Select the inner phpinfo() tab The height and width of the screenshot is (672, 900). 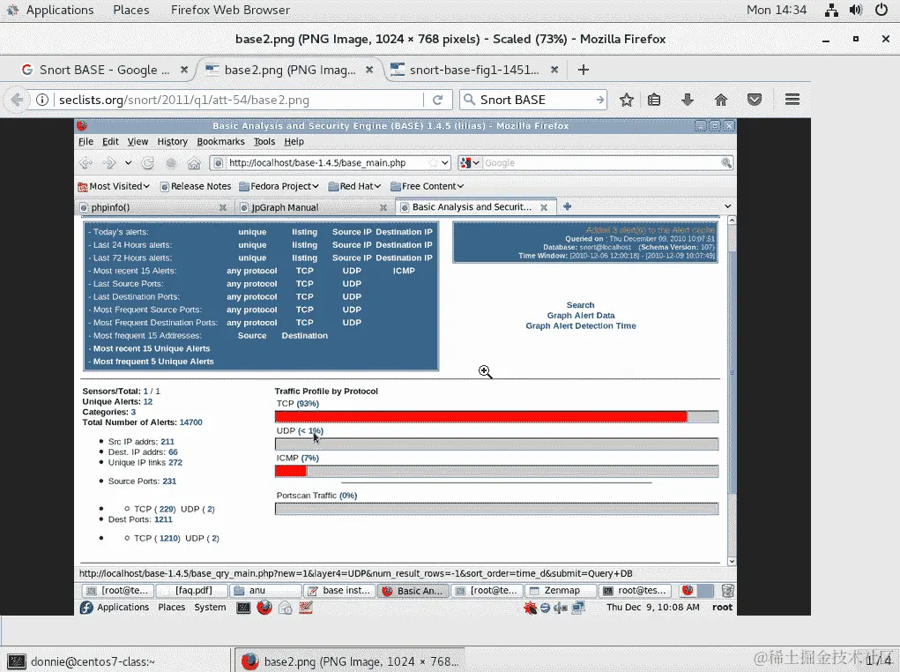tap(152, 207)
